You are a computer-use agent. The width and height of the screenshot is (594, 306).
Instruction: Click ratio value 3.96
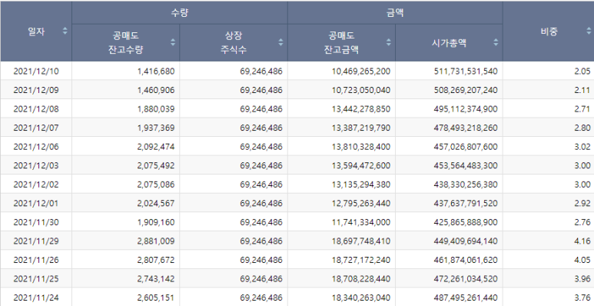point(582,278)
